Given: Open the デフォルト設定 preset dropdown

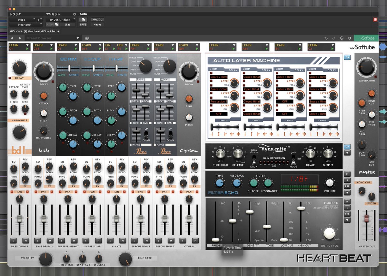Looking at the screenshot, I should pyautogui.click(x=60, y=20).
